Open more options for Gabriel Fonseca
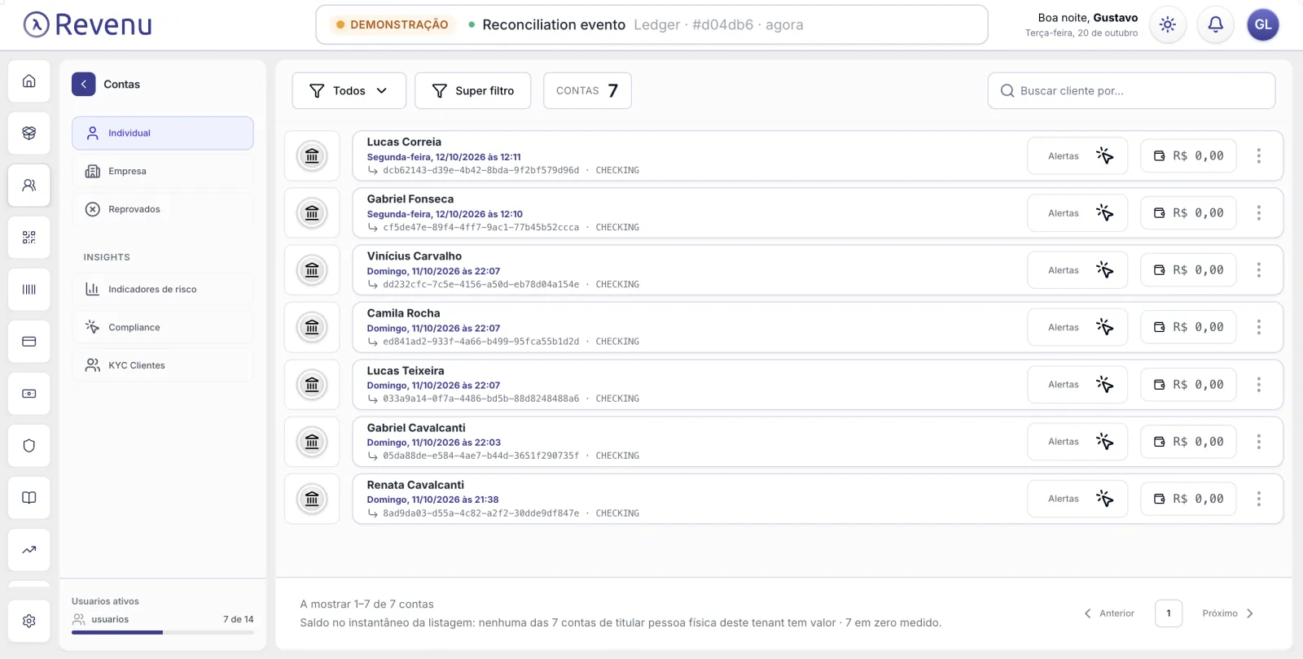 point(1258,213)
